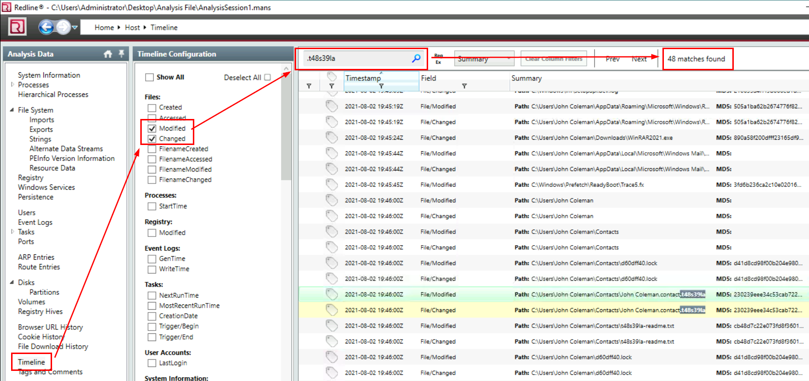Screen dimensions: 809x381
Task: Navigate to Host in the breadcrumb
Action: click(132, 27)
